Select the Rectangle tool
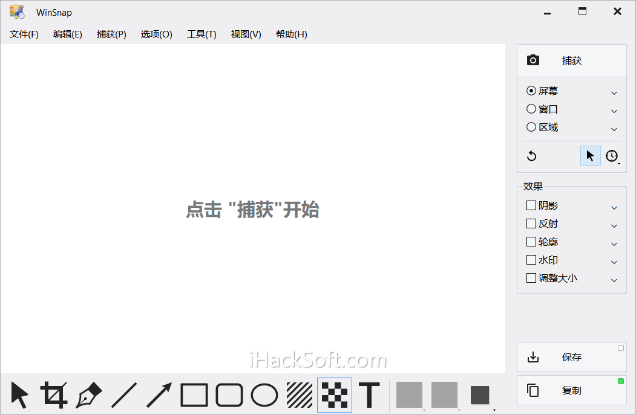 (194, 394)
